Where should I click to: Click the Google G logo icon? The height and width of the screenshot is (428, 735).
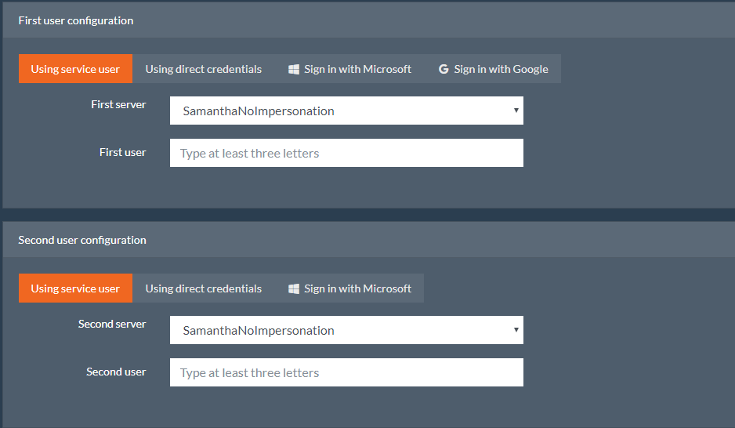tap(444, 70)
